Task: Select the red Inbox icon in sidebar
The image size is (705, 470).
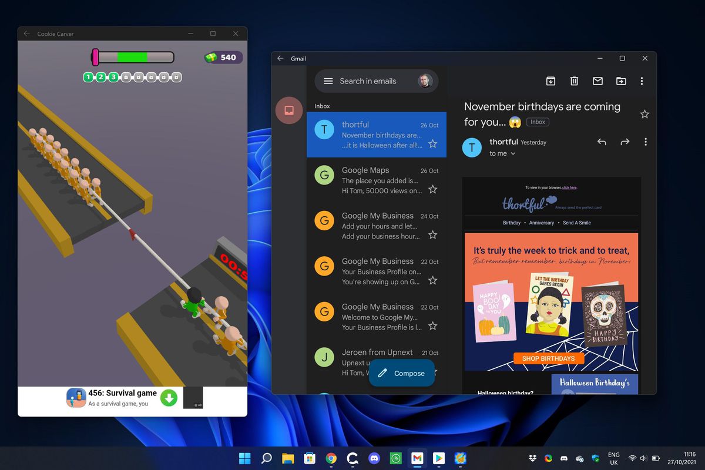Action: (x=289, y=110)
